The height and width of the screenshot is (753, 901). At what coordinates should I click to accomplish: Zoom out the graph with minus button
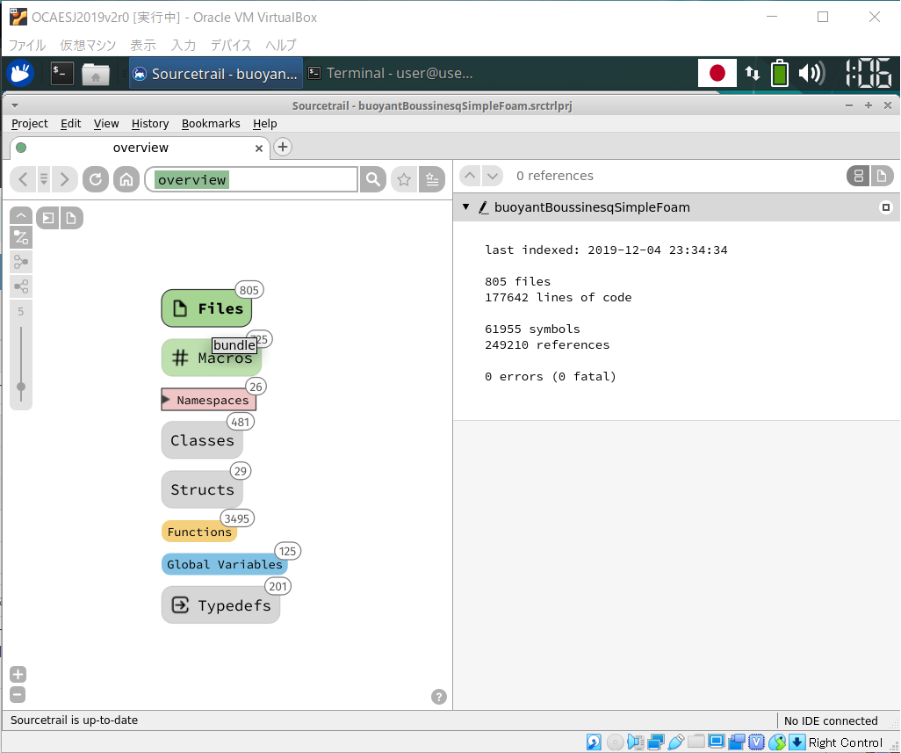coord(18,694)
